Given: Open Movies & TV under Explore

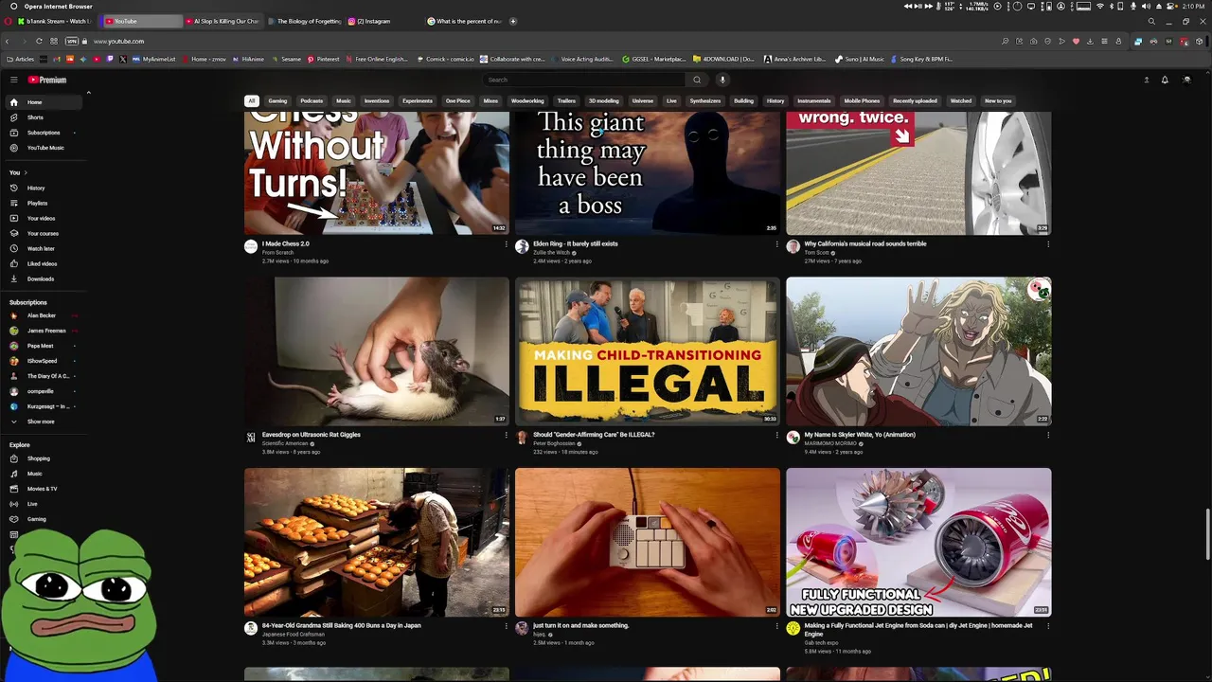Looking at the screenshot, I should (42, 489).
